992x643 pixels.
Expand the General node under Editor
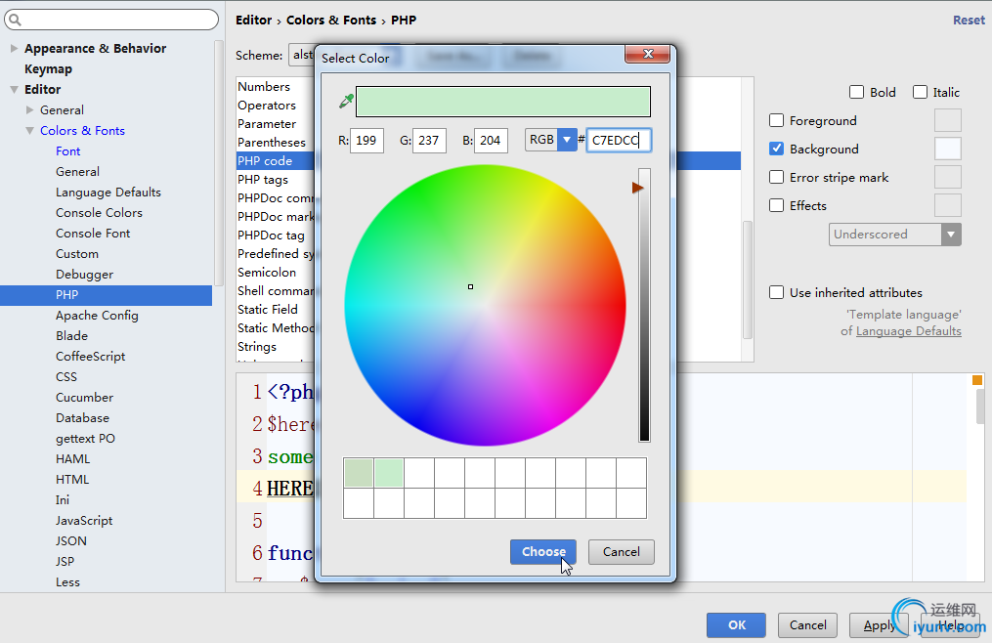(x=29, y=110)
